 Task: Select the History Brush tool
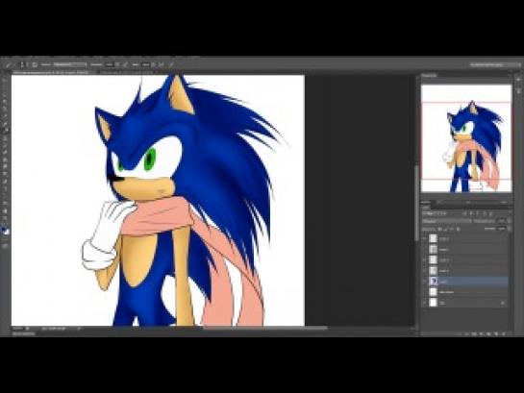coord(6,145)
